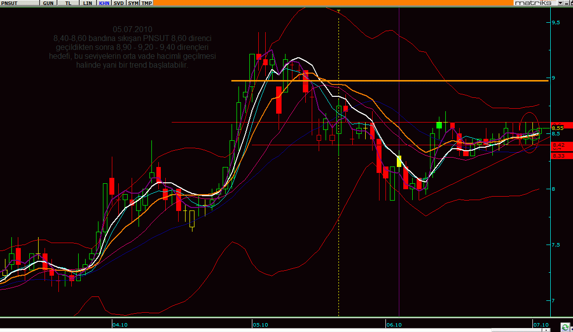The image size is (573, 332).
Task: Select the GUN period button
Action: coord(48,3)
